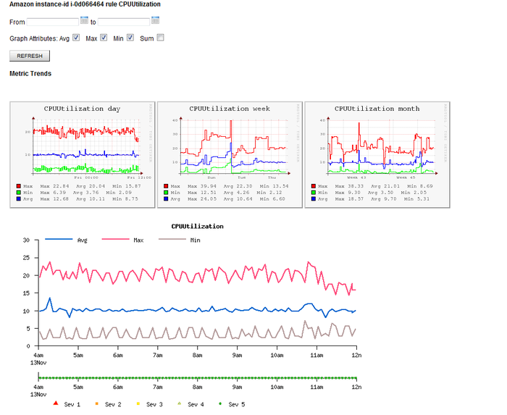Open the 'to' date calendar picker
Image resolution: width=507 pixels, height=415 pixels.
(155, 20)
